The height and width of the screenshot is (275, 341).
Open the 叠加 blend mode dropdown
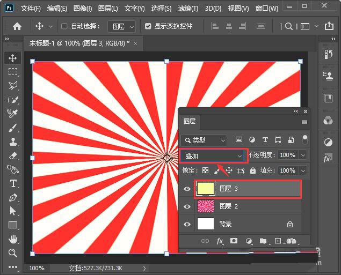click(212, 155)
